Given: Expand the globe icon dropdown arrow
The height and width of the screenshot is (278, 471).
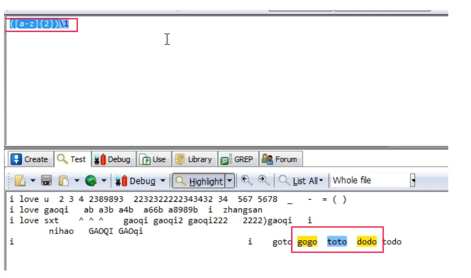Looking at the screenshot, I should [103, 181].
